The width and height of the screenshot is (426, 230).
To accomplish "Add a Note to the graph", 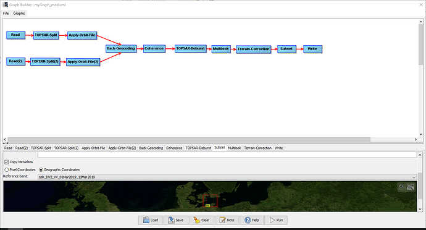I will (x=227, y=220).
